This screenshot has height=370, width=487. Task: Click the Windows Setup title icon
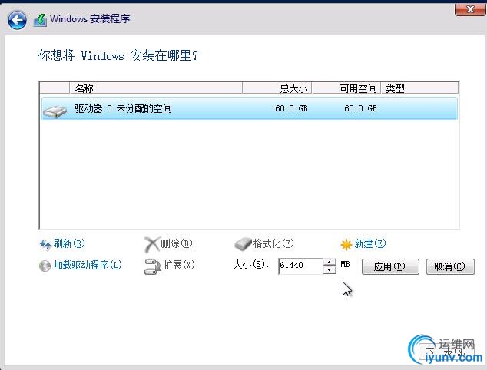point(41,20)
